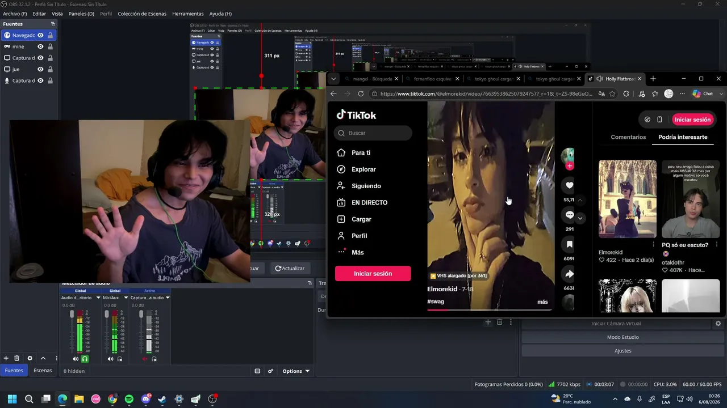Switch to the Escenas tab
This screenshot has height=408, width=727.
(x=43, y=371)
